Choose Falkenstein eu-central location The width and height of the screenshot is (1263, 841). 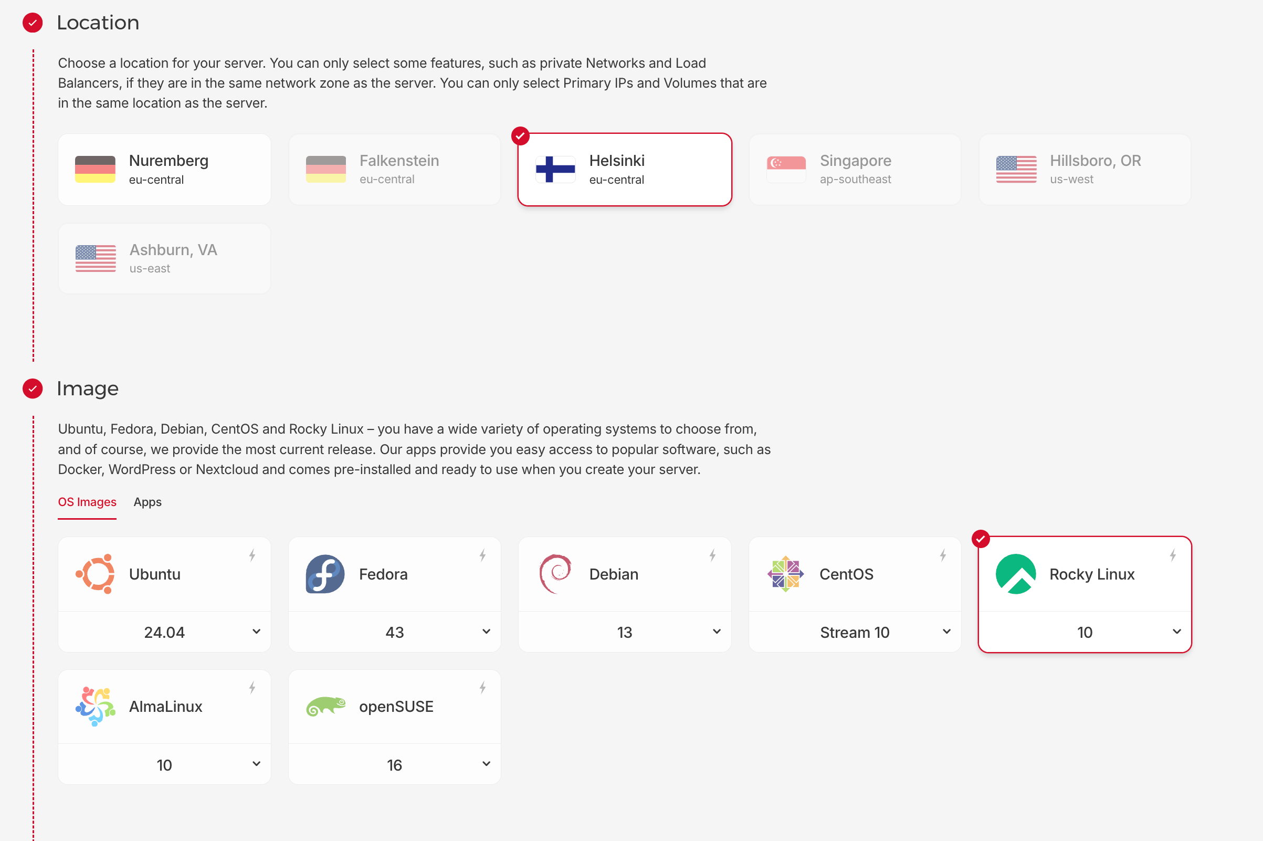(394, 170)
